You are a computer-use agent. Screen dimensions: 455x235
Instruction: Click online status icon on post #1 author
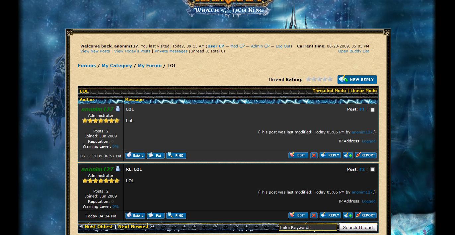(118, 109)
